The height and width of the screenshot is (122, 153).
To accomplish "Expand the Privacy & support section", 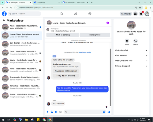I will pyautogui.click(x=131, y=66).
